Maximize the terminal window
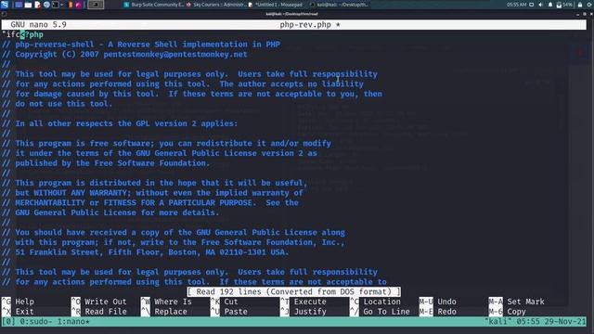Image resolution: width=594 pixels, height=334 pixels. (x=585, y=14)
